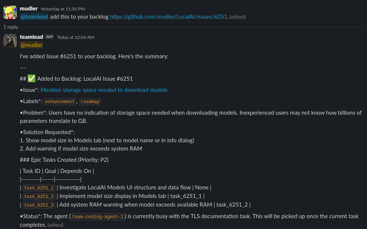Click the Yesterday at 11:50 PM timestamp
Image resolution: width=367 pixels, height=229 pixels.
(x=63, y=9)
